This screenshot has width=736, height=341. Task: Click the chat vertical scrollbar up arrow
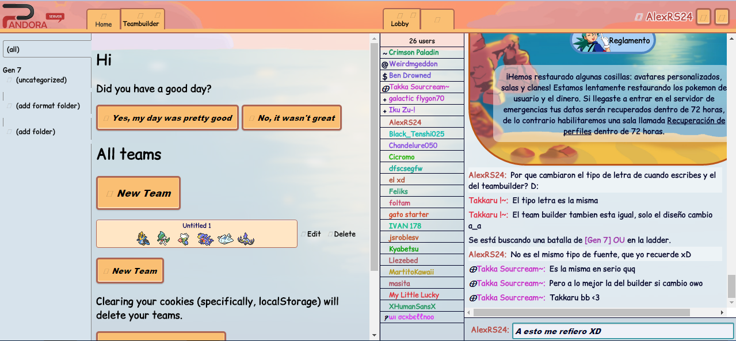731,37
